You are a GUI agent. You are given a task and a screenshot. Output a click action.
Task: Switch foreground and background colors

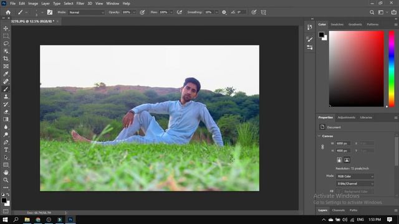tap(8, 195)
